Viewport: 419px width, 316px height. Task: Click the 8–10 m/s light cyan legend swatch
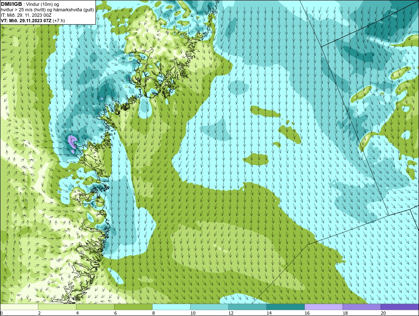point(171,307)
